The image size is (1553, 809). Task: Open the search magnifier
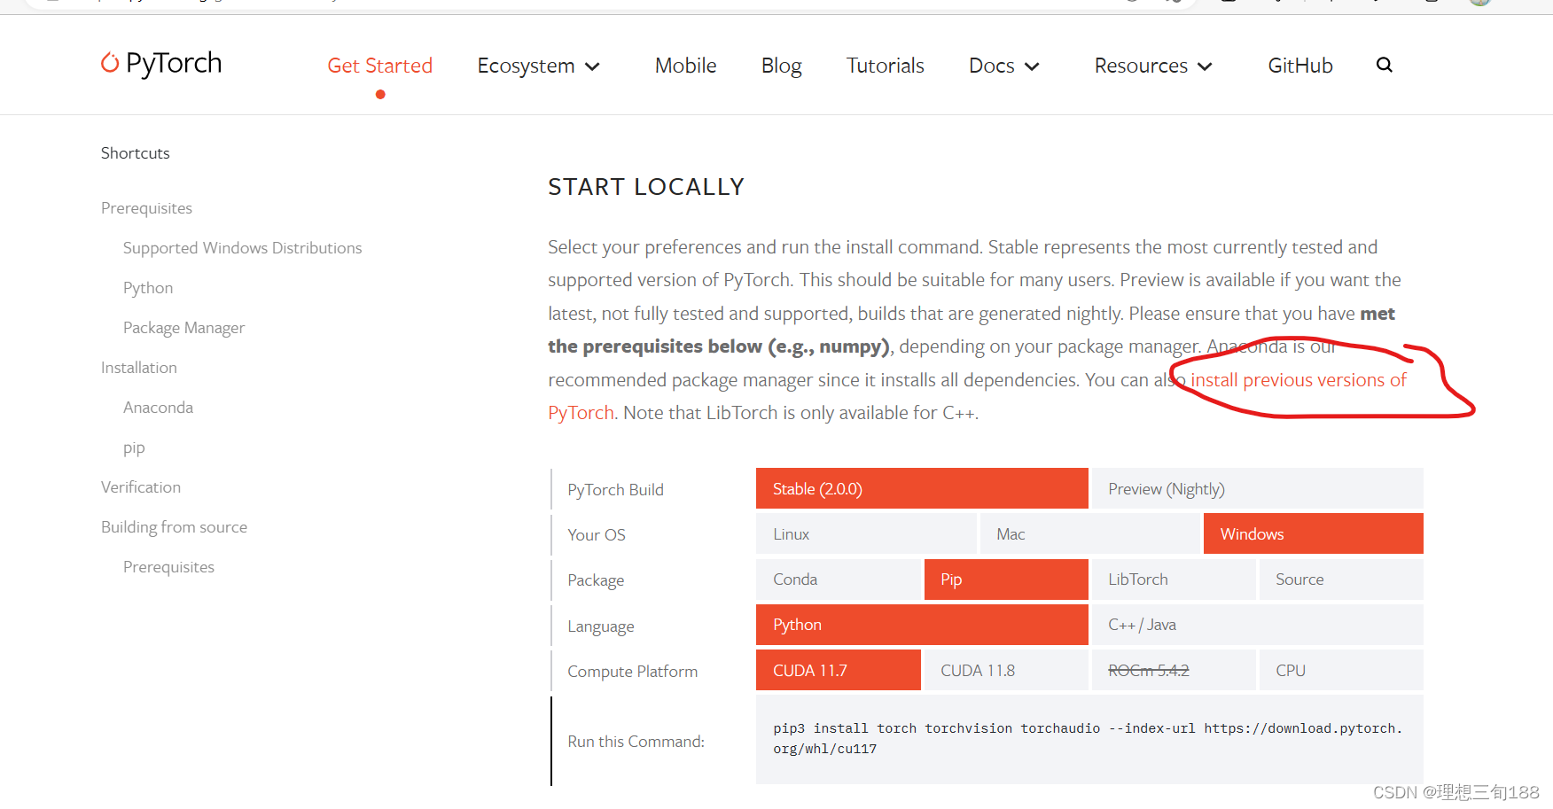tap(1384, 64)
